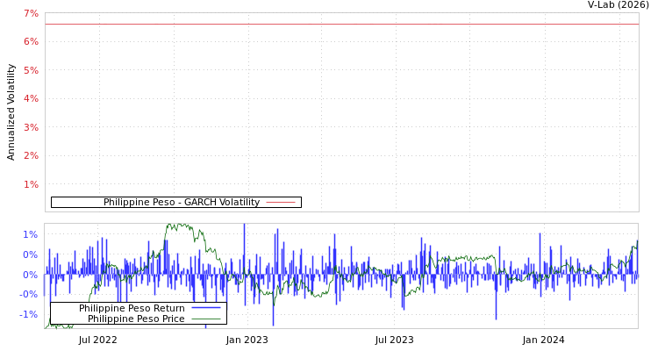658x351 pixels.
Task: Select 1% label on upper volatility chart
Action: coord(30,184)
